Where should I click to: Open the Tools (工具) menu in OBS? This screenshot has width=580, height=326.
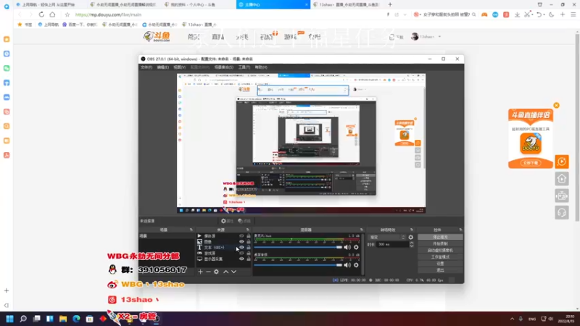click(244, 67)
